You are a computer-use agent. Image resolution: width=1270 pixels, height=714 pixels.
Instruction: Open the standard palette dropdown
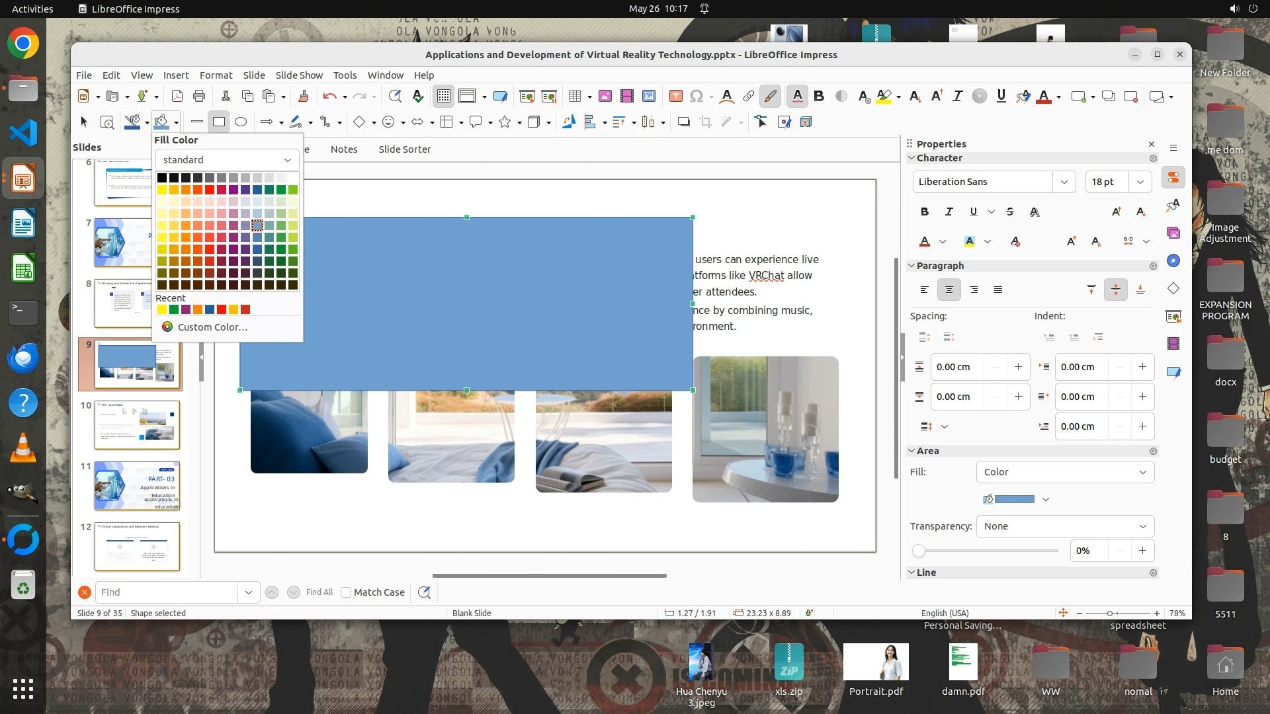[x=227, y=160]
